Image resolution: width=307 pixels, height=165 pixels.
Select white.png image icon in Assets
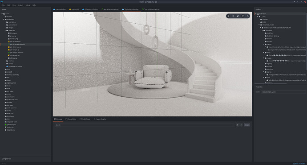(8, 58)
